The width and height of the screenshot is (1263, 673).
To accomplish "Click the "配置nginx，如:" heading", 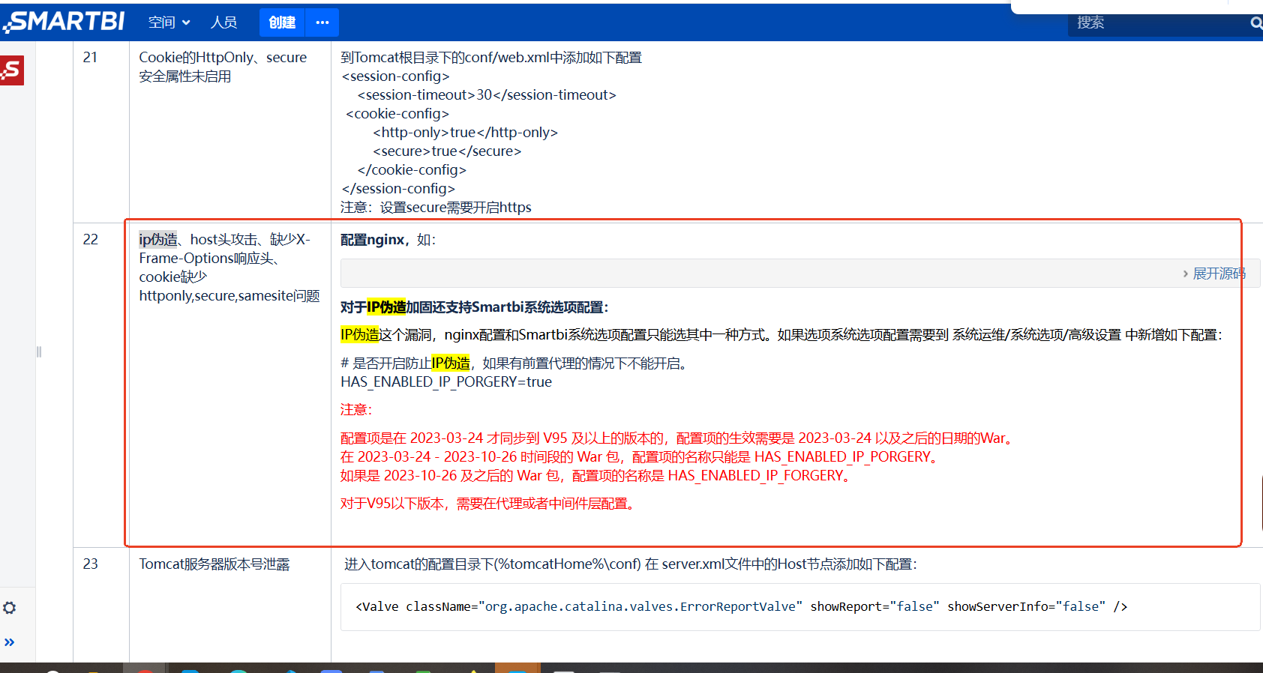I will [388, 240].
